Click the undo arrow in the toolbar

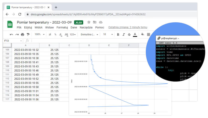pyautogui.click(x=11, y=35)
